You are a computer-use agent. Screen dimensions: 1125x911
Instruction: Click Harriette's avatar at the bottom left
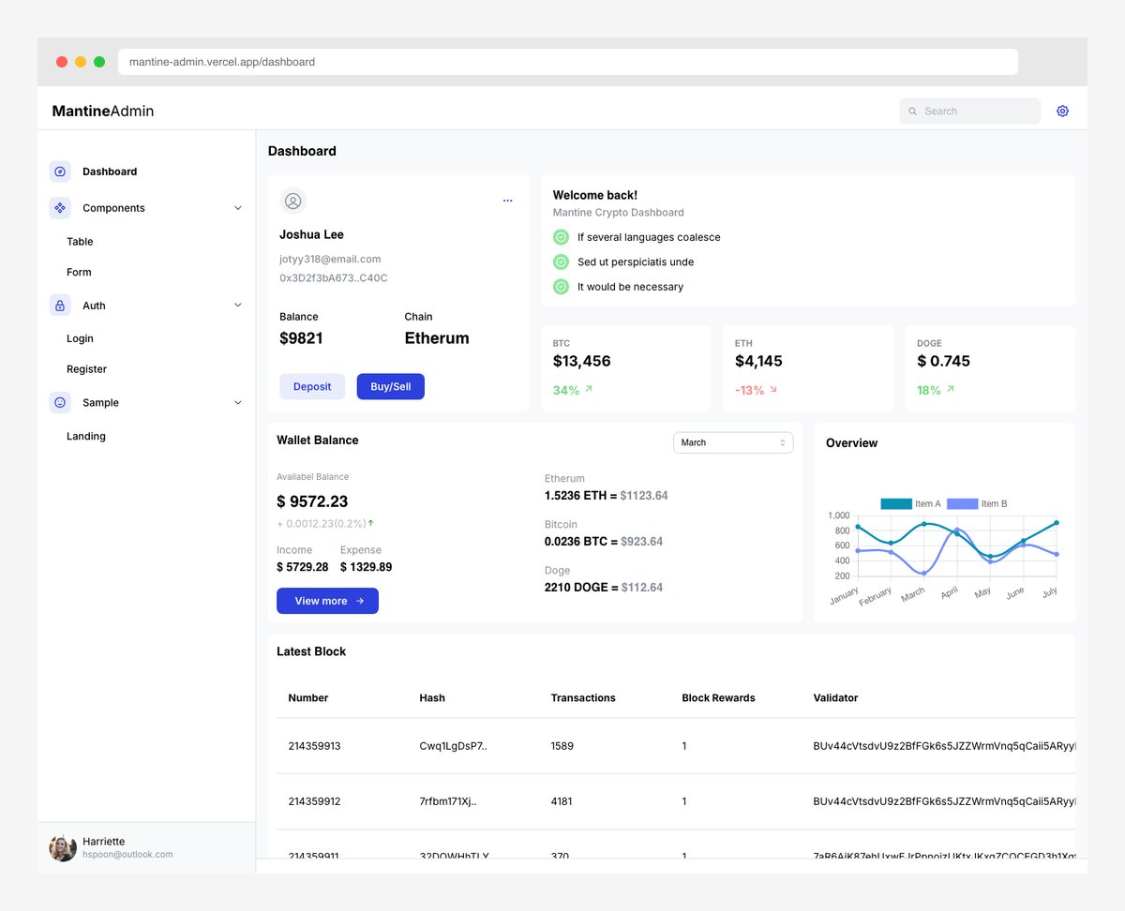click(62, 847)
